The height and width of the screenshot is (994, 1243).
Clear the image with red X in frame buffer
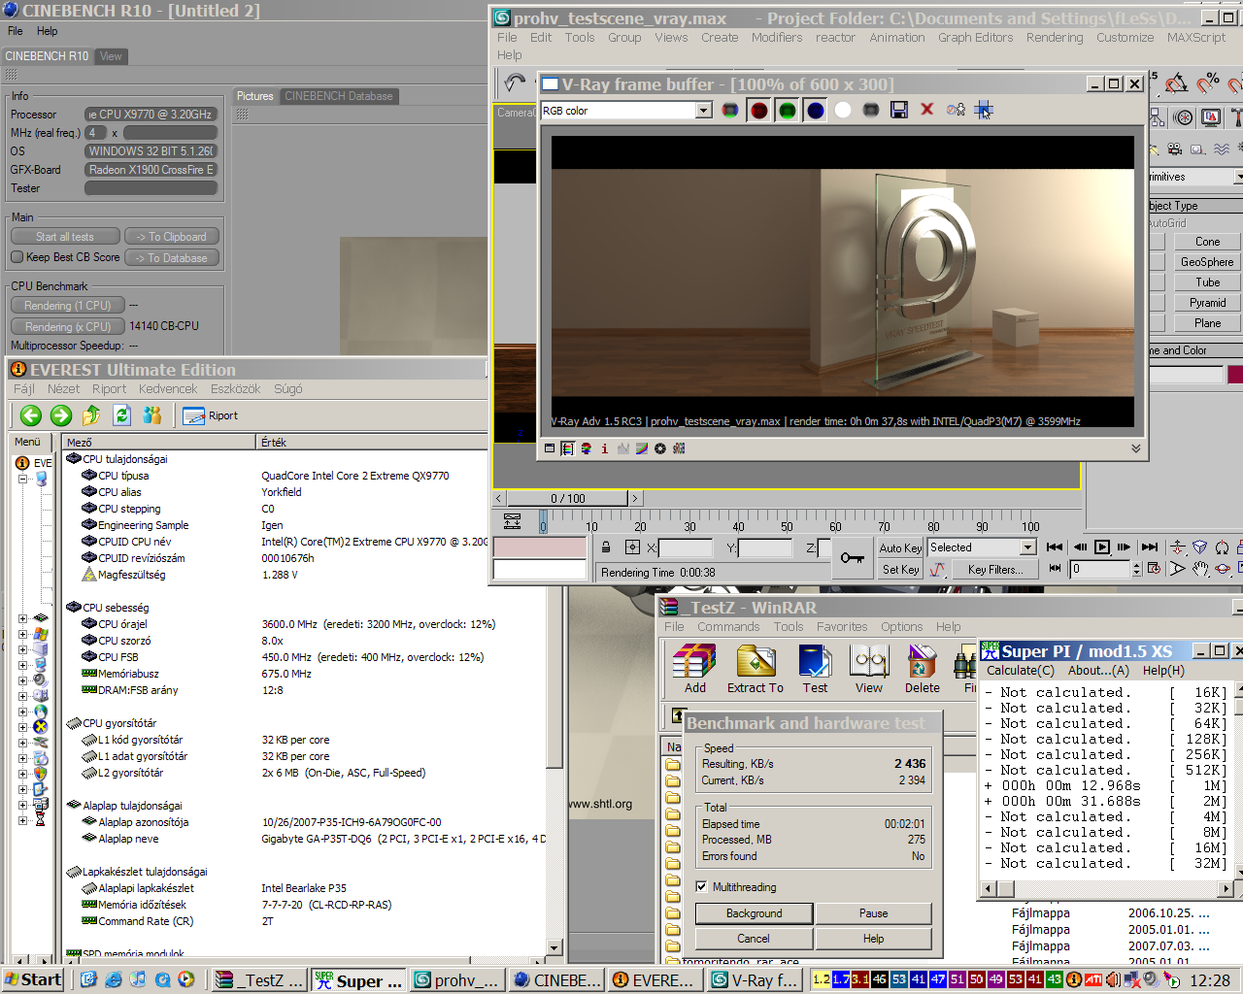tap(927, 109)
